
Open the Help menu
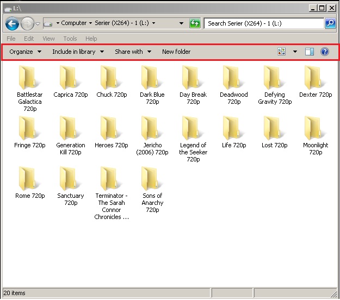91,39
